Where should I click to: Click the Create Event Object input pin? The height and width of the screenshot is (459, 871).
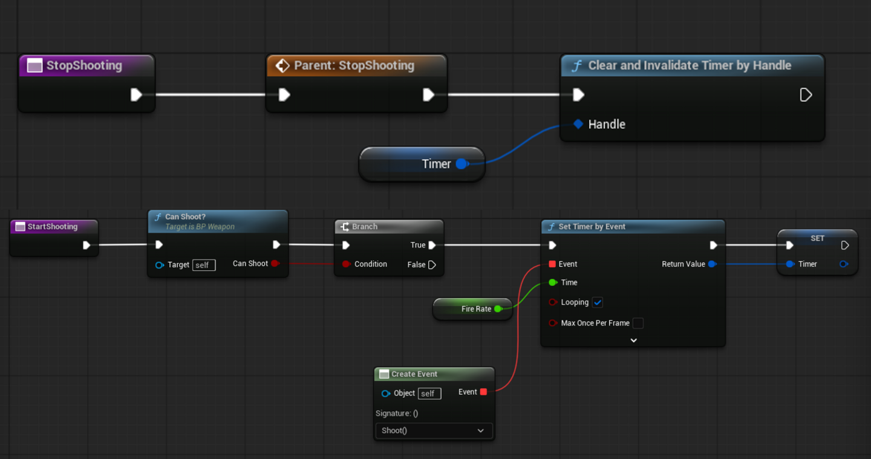click(x=386, y=393)
